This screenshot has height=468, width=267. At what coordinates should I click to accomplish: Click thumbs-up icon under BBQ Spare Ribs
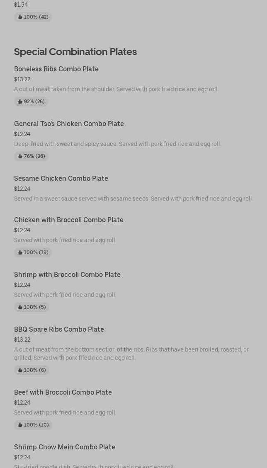click(20, 370)
